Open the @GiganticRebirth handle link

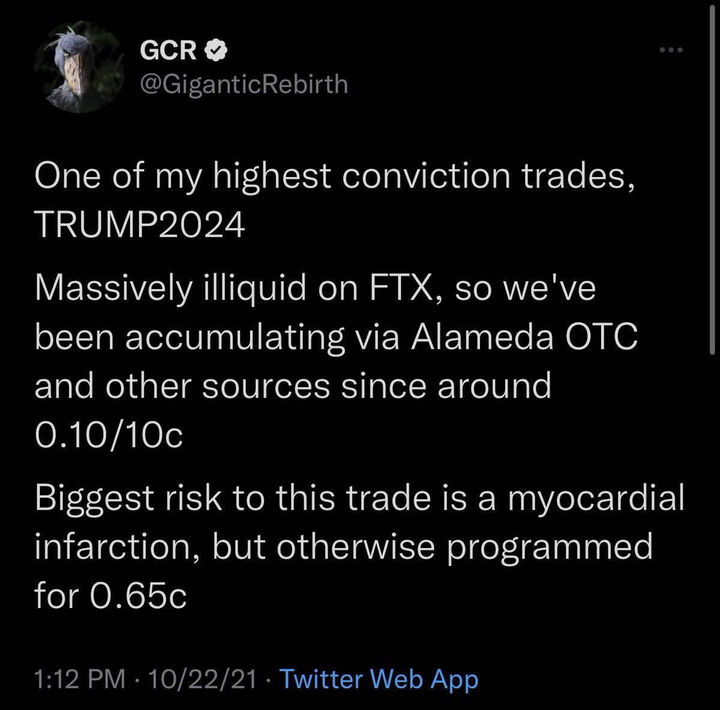(x=244, y=83)
